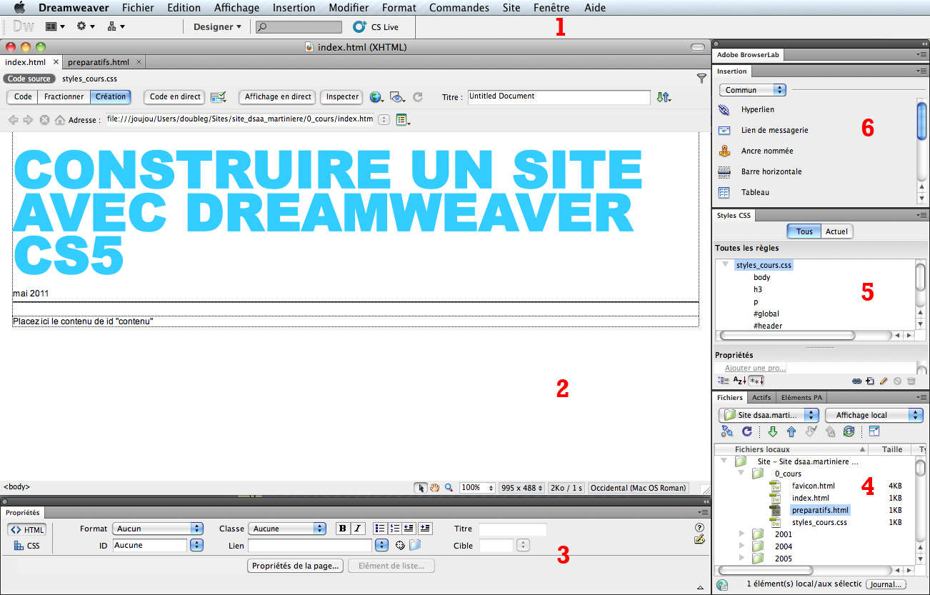
Task: Switch to Fractionner split view
Action: pyautogui.click(x=64, y=97)
